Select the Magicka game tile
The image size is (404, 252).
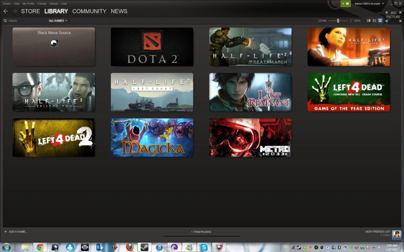pyautogui.click(x=152, y=138)
